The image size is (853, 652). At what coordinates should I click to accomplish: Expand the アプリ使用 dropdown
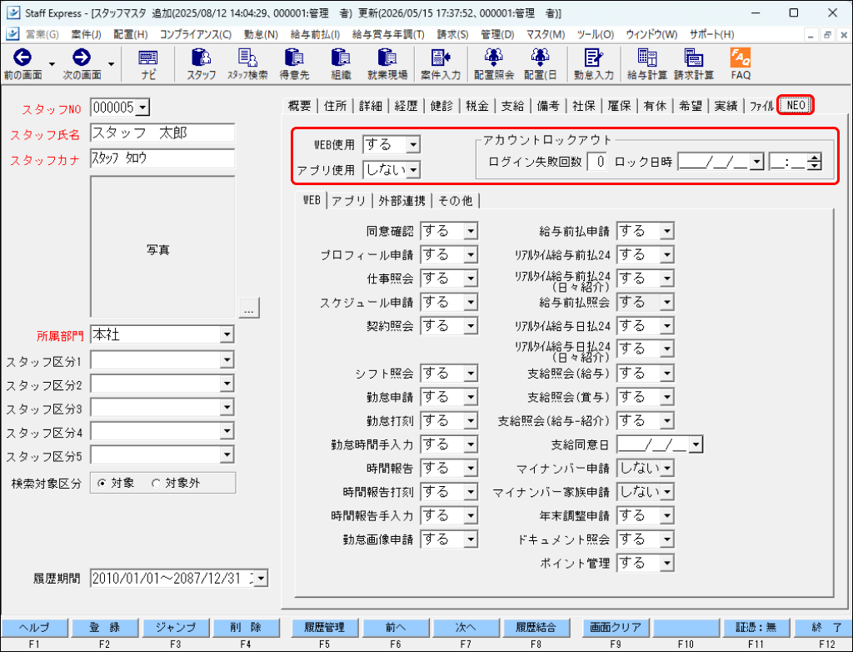coord(413,170)
